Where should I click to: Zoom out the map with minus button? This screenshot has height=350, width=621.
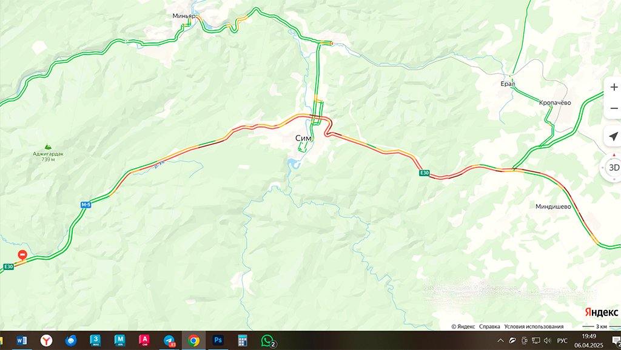click(614, 108)
